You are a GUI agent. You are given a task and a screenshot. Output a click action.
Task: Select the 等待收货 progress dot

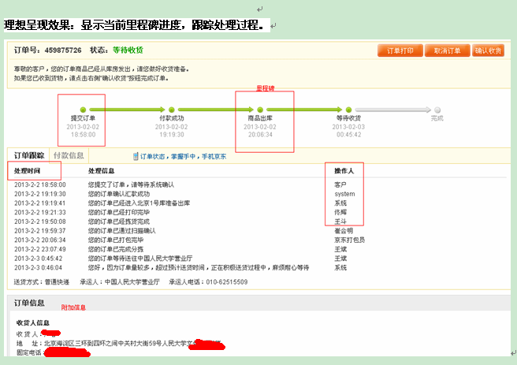pyautogui.click(x=348, y=110)
